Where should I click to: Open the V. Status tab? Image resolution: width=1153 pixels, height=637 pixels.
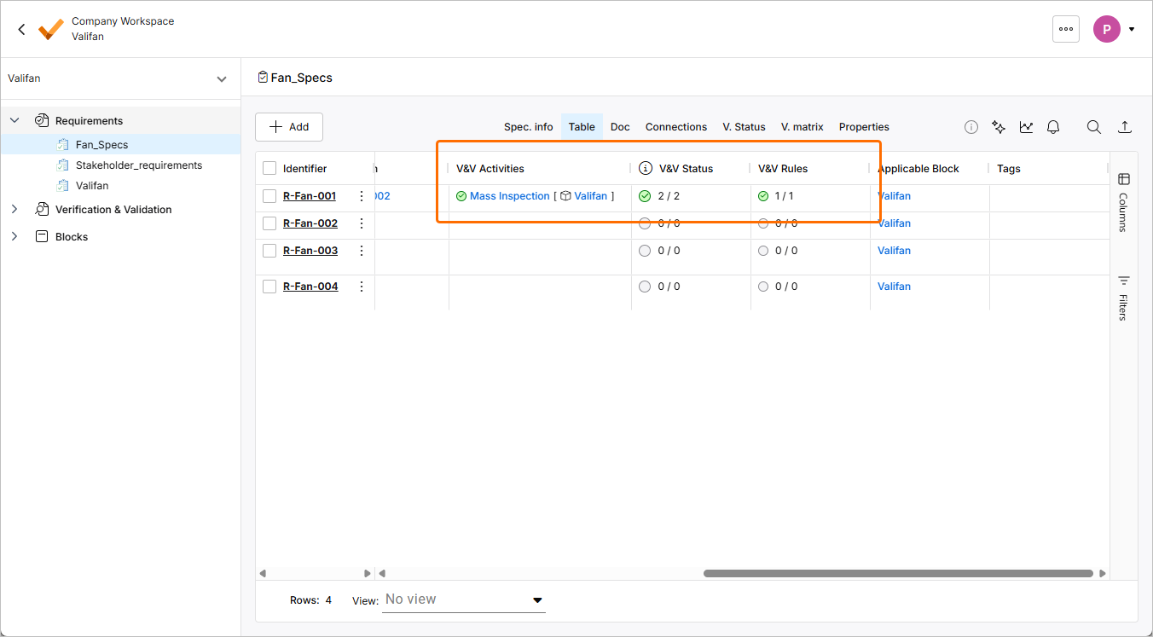[x=744, y=127]
